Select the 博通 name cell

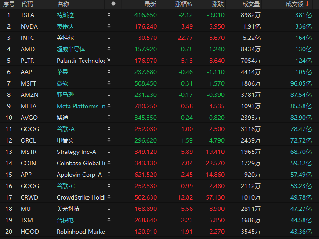click(62, 118)
